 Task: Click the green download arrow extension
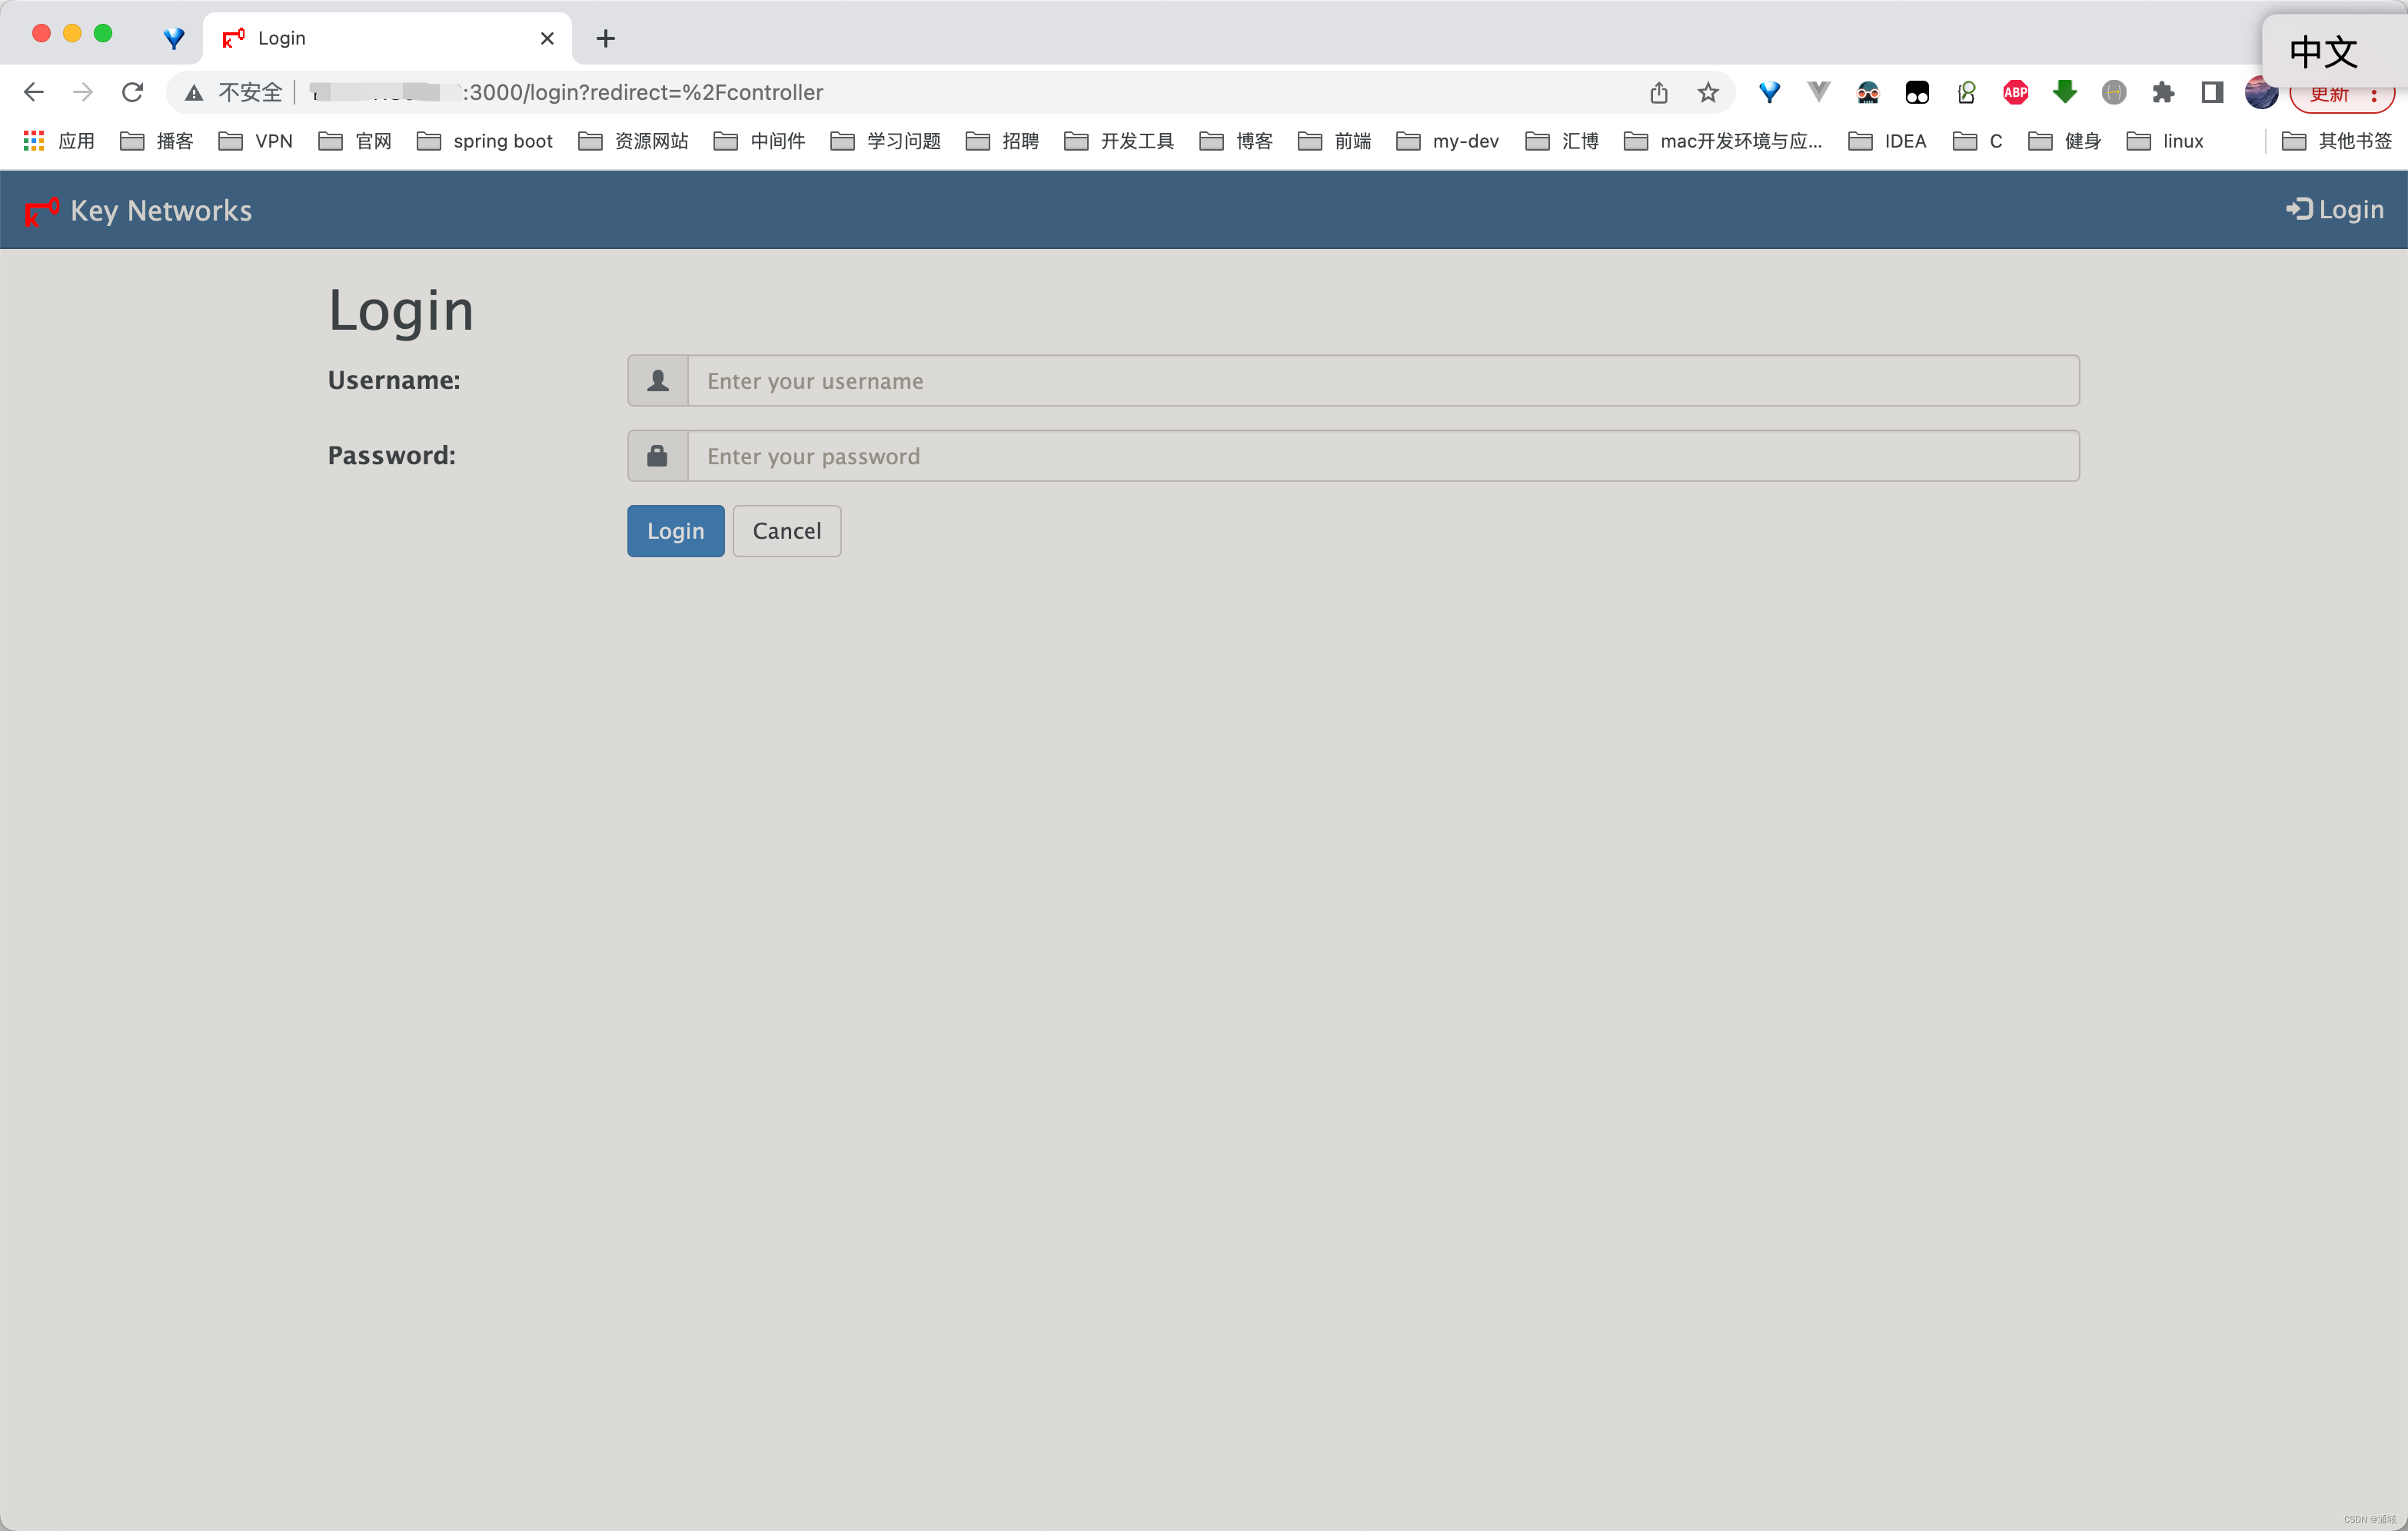(2065, 92)
